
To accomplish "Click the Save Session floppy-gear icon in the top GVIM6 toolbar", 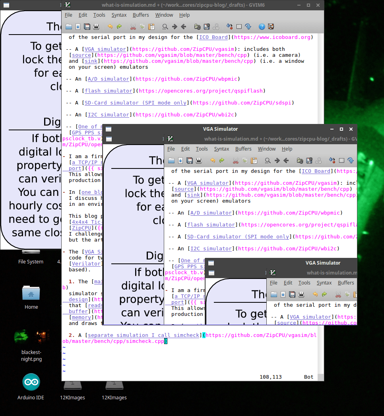I will point(206,27).
